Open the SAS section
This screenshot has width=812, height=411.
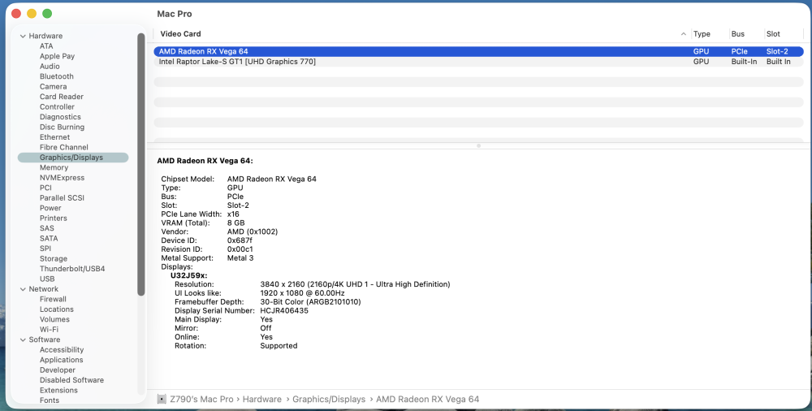click(x=46, y=228)
